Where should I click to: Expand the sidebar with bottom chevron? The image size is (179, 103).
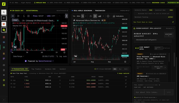pos(4,100)
